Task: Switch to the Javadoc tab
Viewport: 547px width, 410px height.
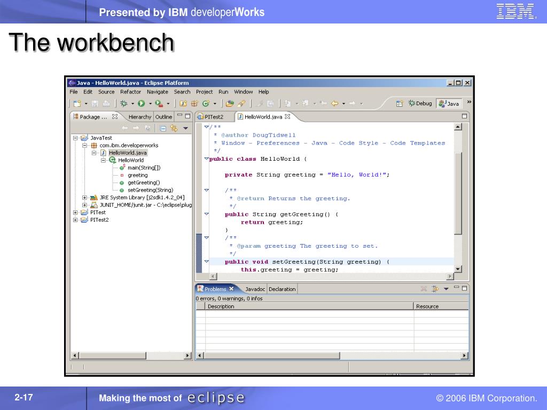Action: [255, 289]
